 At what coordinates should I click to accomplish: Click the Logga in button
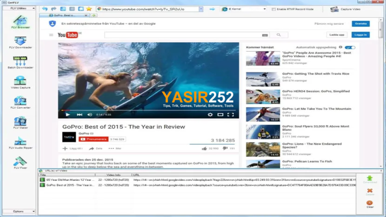[x=360, y=35]
